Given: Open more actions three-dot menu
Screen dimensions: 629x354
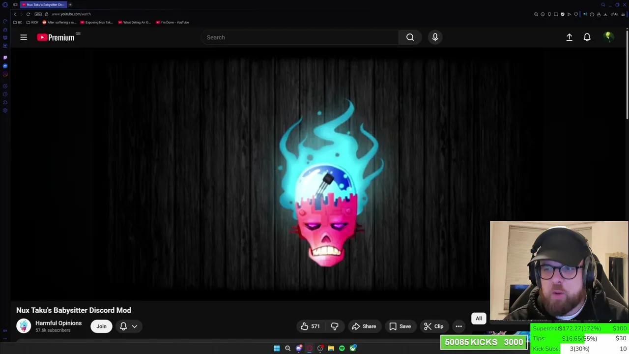Looking at the screenshot, I should [458, 326].
